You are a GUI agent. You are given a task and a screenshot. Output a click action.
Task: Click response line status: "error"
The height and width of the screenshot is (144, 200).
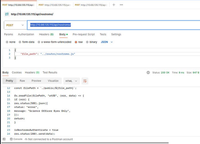(x=26, y=107)
